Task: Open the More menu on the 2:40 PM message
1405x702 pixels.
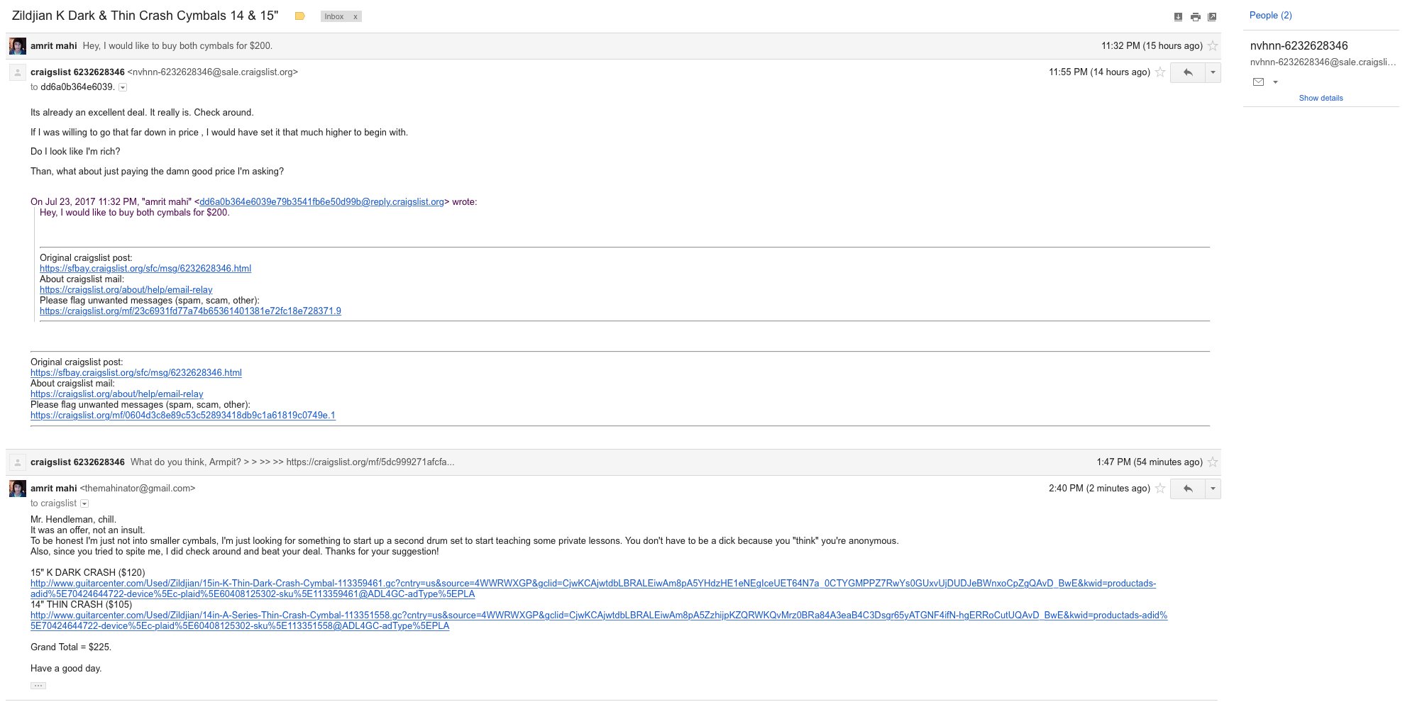Action: [x=1213, y=489]
